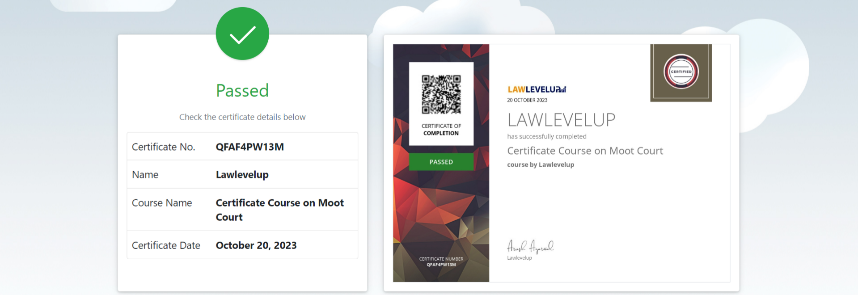858x295 pixels.
Task: Click the green PASSED label on certificate
Action: pos(441,162)
